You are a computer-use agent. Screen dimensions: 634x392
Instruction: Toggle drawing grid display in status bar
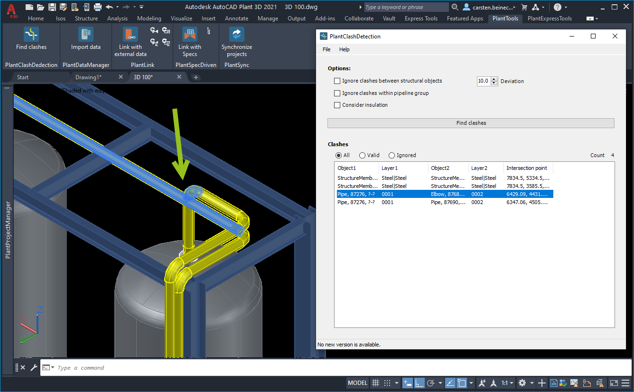click(375, 383)
